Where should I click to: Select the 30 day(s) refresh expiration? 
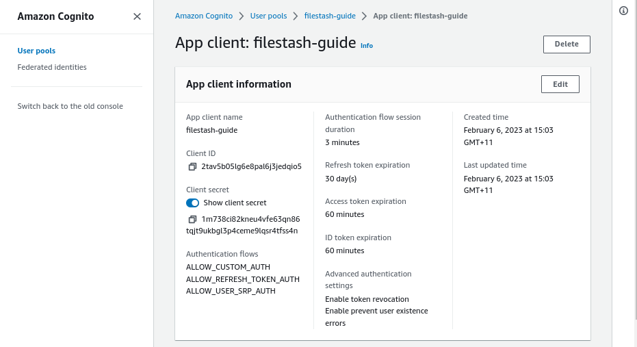click(341, 179)
